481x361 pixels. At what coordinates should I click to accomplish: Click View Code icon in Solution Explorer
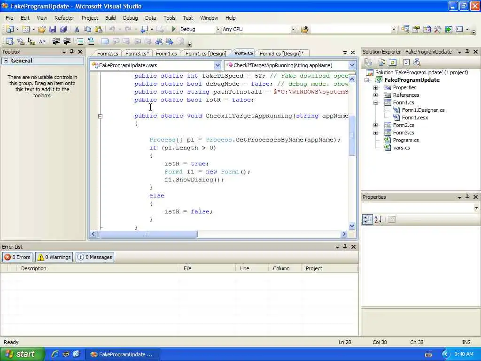[406, 63]
